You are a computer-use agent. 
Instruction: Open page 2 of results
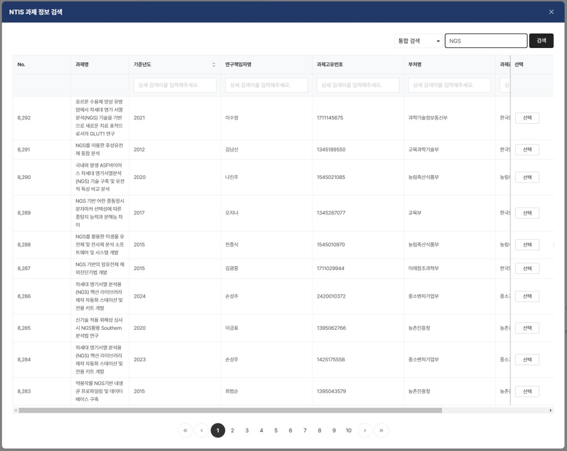(233, 430)
